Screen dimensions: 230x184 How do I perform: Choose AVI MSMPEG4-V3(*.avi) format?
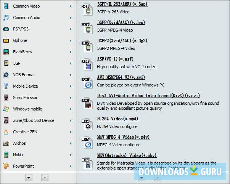pos(121,77)
